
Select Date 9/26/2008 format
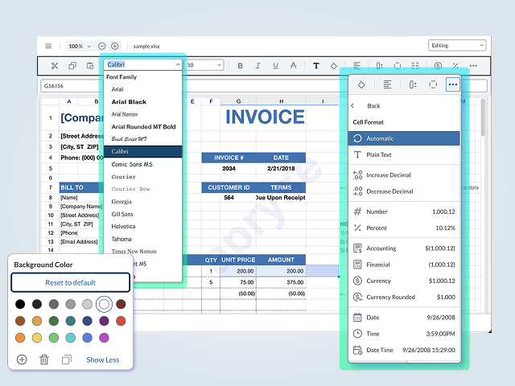404,318
